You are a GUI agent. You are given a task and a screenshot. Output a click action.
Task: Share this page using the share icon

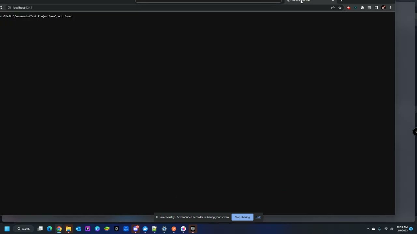333,7
